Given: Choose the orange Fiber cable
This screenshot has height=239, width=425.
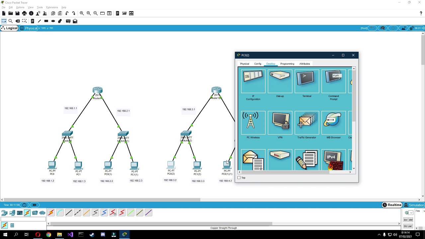Looking at the screenshot, I should pyautogui.click(x=86, y=213).
